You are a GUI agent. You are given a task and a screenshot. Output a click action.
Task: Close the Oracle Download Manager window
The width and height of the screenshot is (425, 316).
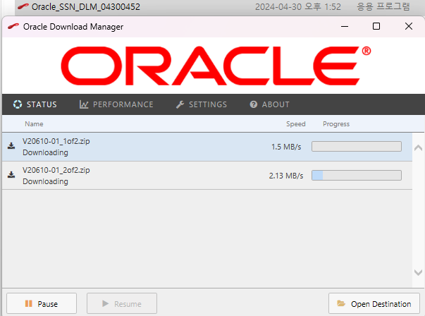pyautogui.click(x=409, y=26)
